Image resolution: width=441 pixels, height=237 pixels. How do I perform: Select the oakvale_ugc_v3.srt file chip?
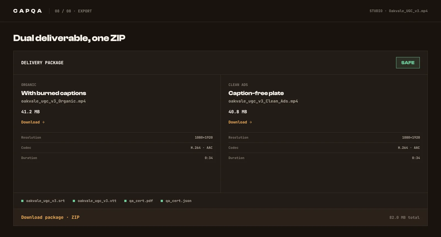coord(43,201)
